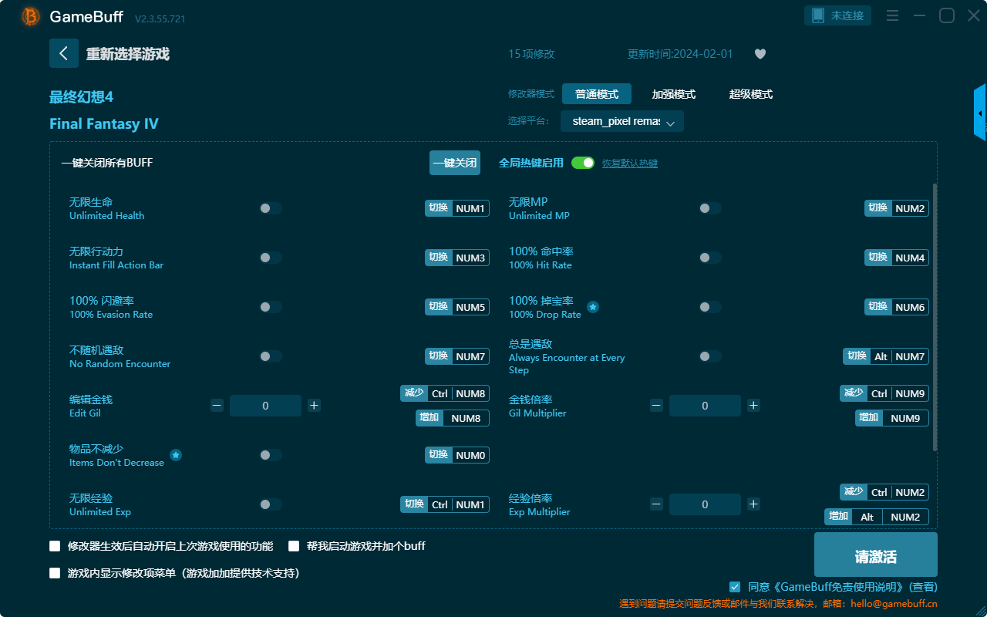Increase Edit Gil value with plus
987x617 pixels.
(x=314, y=406)
